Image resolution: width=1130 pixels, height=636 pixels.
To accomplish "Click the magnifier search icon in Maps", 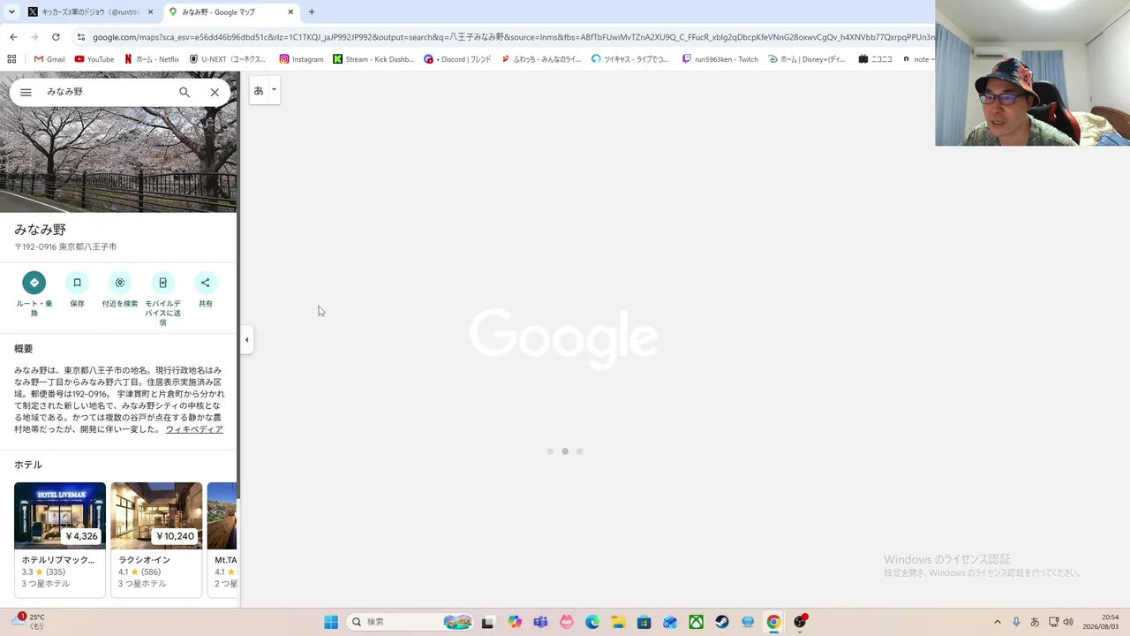I will point(185,92).
